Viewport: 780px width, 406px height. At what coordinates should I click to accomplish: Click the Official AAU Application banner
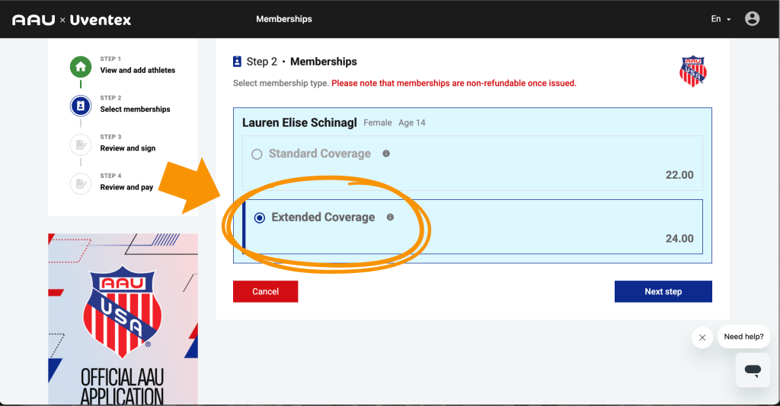[123, 319]
